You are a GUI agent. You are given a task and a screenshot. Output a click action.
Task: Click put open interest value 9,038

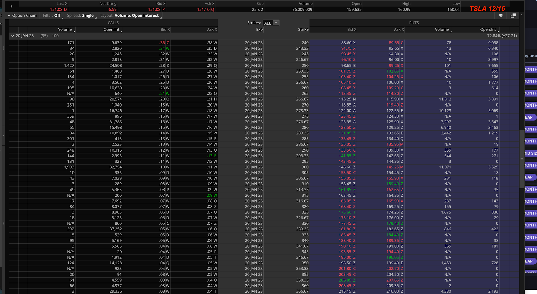click(x=493, y=43)
